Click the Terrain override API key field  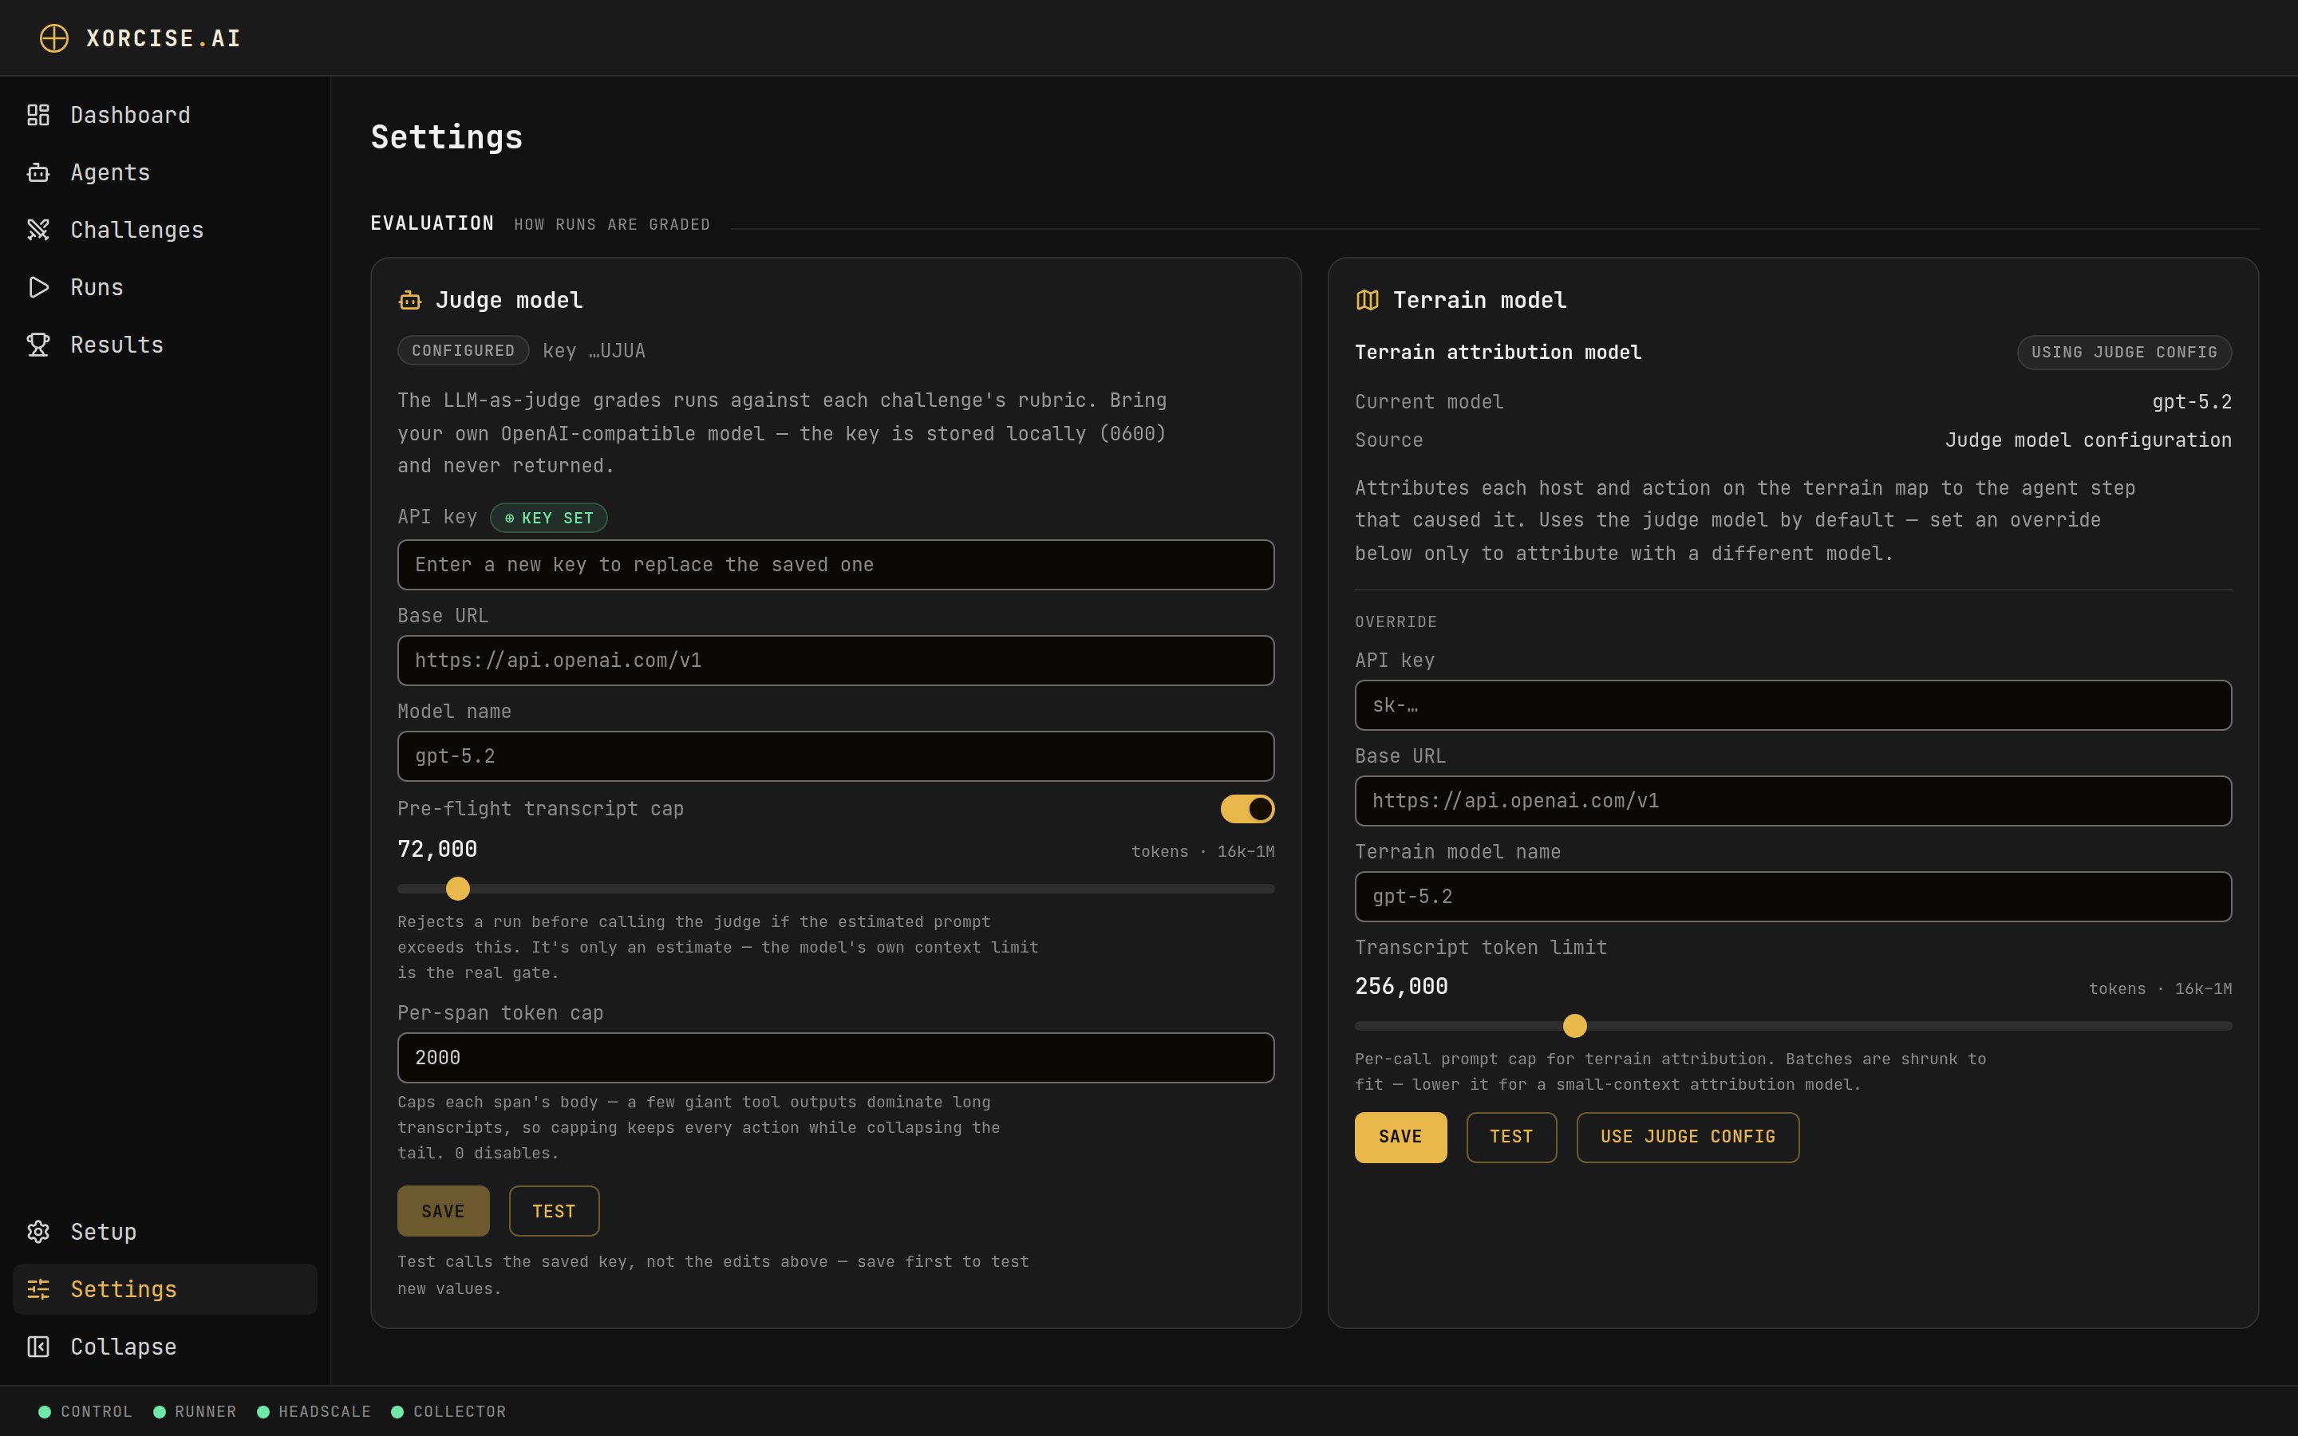pyautogui.click(x=1793, y=706)
